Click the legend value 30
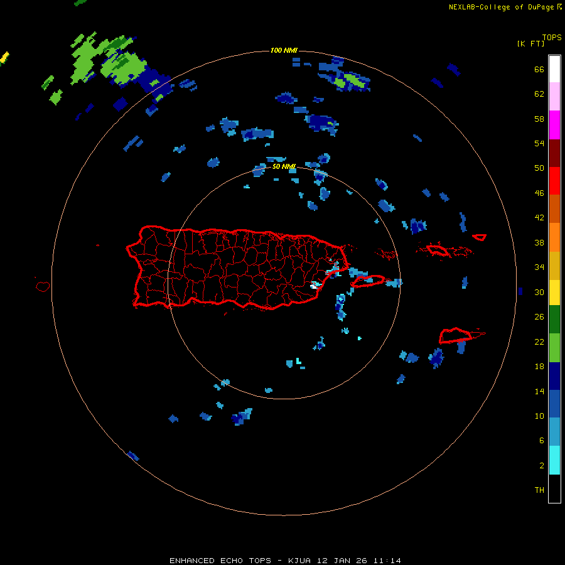 pos(539,292)
